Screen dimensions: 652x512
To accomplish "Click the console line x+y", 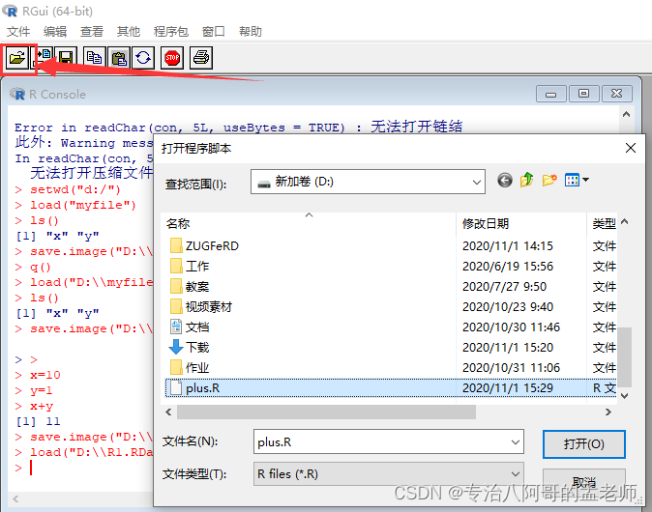I will (42, 406).
